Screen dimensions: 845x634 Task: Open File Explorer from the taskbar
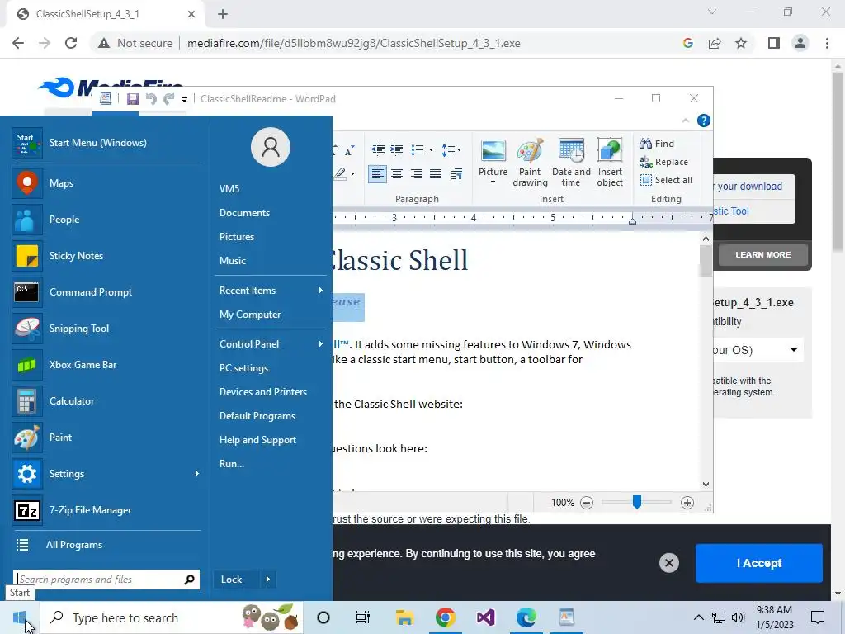pyautogui.click(x=404, y=617)
